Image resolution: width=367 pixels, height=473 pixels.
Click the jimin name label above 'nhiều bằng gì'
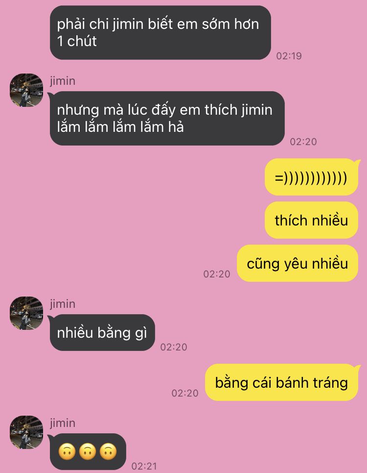point(63,304)
